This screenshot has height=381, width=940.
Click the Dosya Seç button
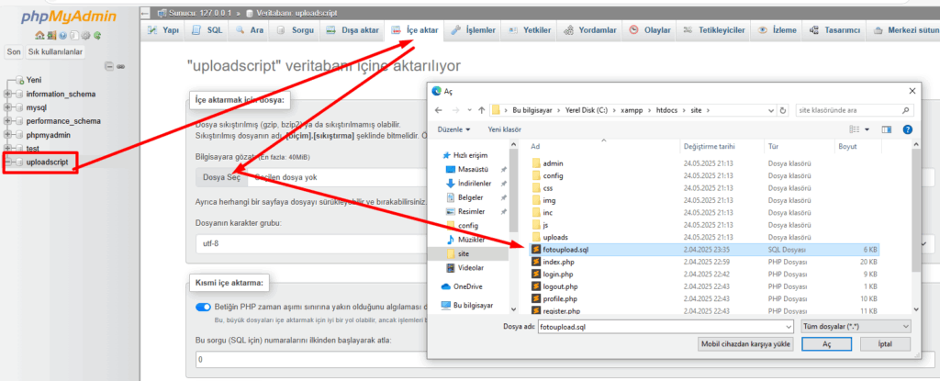coord(221,177)
